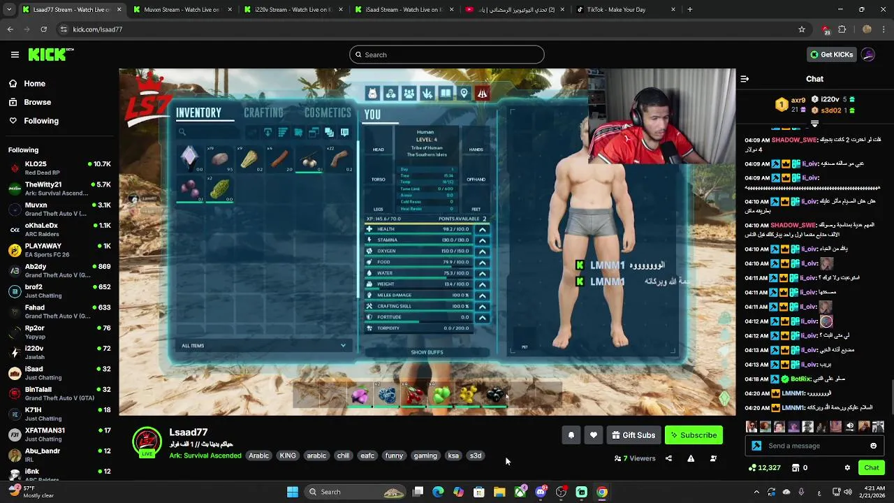Image resolution: width=894 pixels, height=503 pixels.
Task: Level up WEIGHT with its arrow
Action: coord(482,284)
